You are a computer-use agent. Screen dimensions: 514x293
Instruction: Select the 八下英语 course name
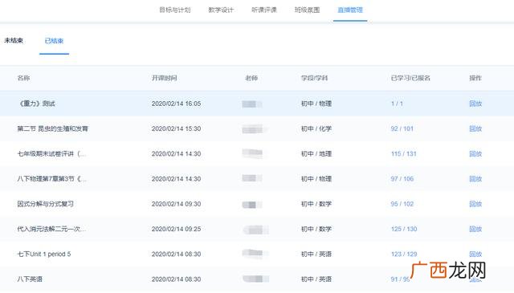click(x=30, y=279)
